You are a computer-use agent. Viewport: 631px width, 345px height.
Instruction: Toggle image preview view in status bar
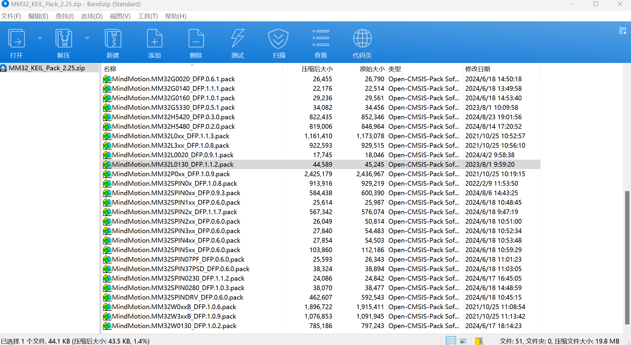tap(463, 341)
